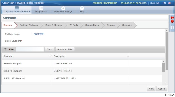
Task: Expand the language dropdown arrow
Action: pos(172,3)
